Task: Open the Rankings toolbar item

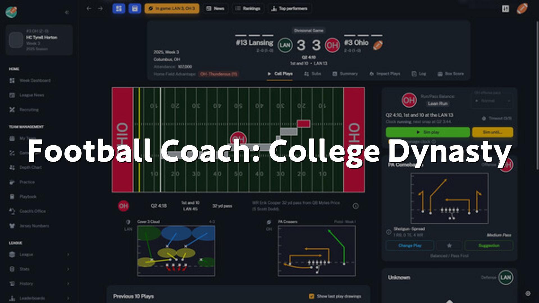Action: pyautogui.click(x=248, y=8)
